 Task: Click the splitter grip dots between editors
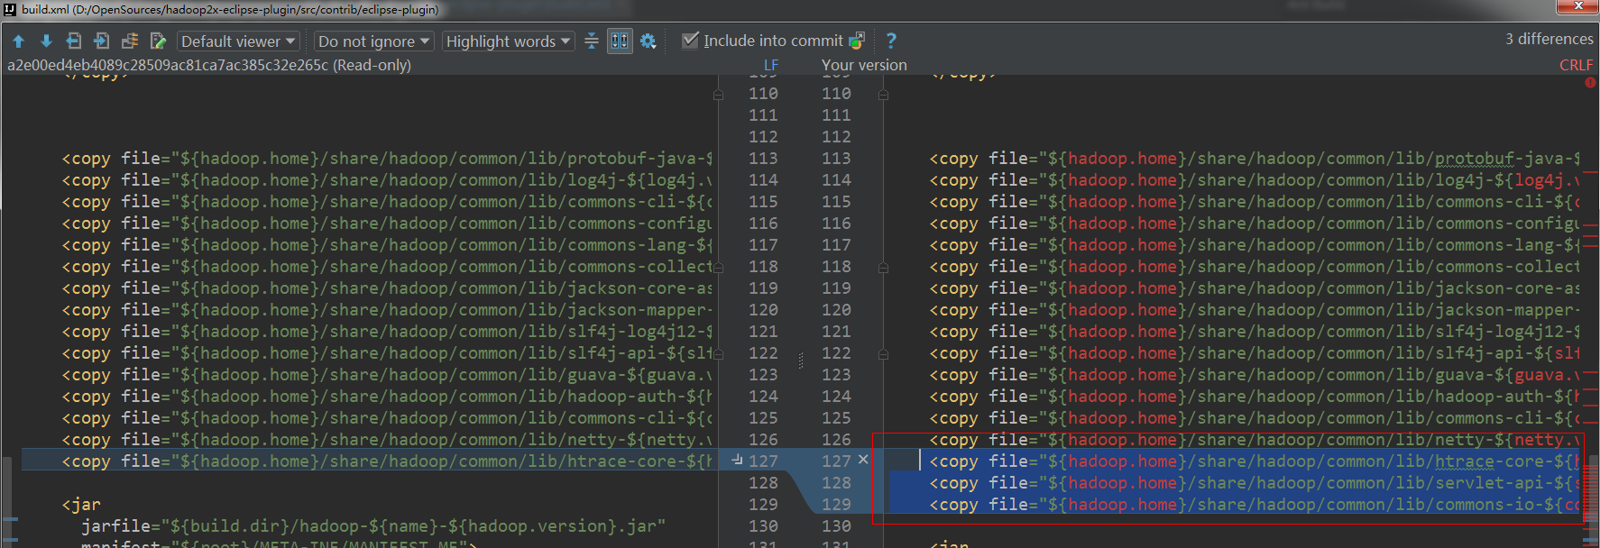801,361
